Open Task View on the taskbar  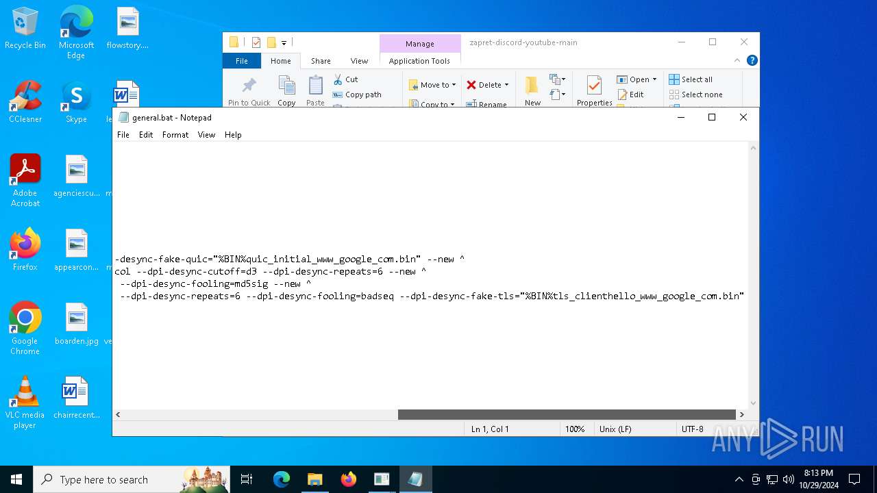pyautogui.click(x=247, y=479)
